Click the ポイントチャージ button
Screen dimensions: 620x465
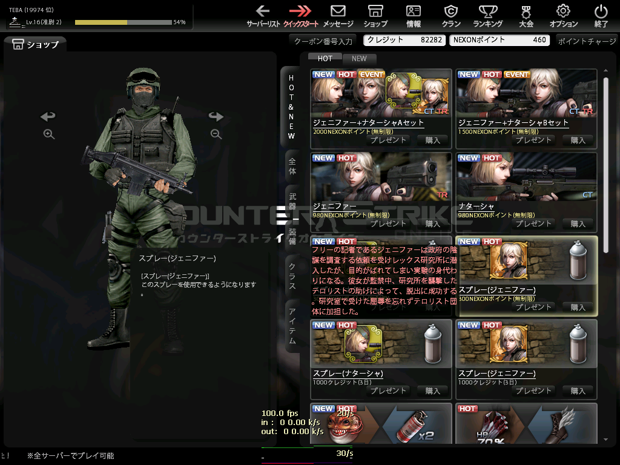[x=587, y=41]
